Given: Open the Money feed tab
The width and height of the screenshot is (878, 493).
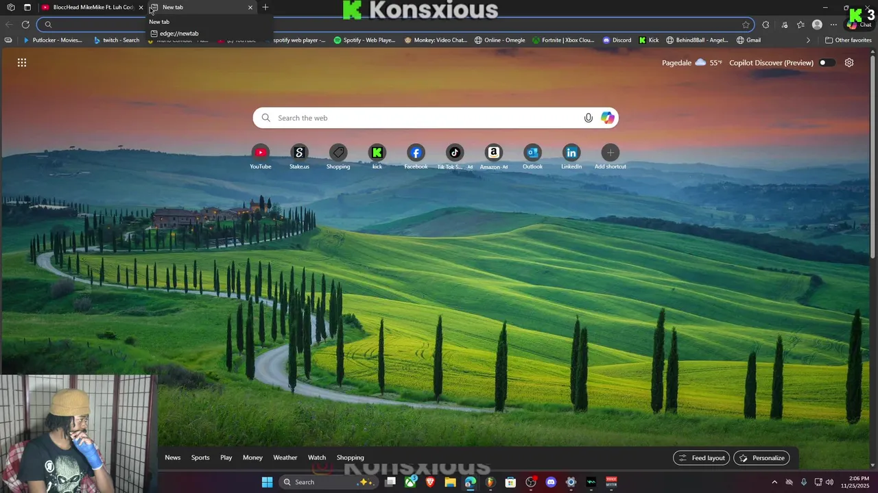Looking at the screenshot, I should 252,457.
